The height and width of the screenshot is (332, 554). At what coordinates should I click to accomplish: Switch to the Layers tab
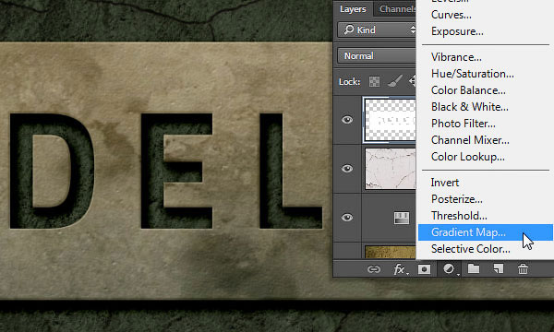[353, 9]
